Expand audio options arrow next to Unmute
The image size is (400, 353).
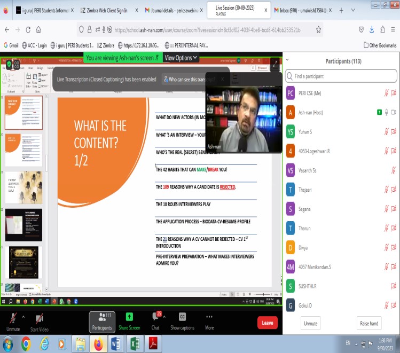tap(23, 315)
